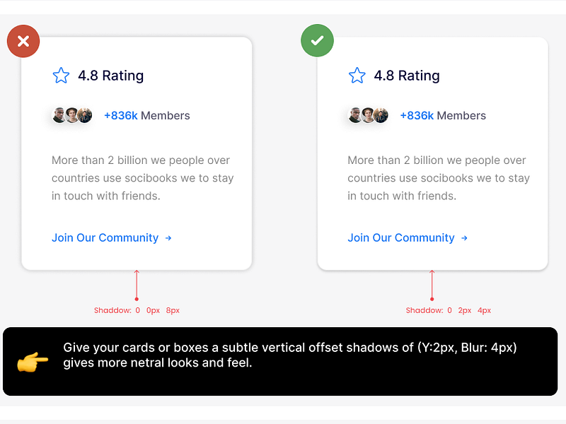Click +836k Members in left card
The width and height of the screenshot is (566, 424).
pos(147,116)
